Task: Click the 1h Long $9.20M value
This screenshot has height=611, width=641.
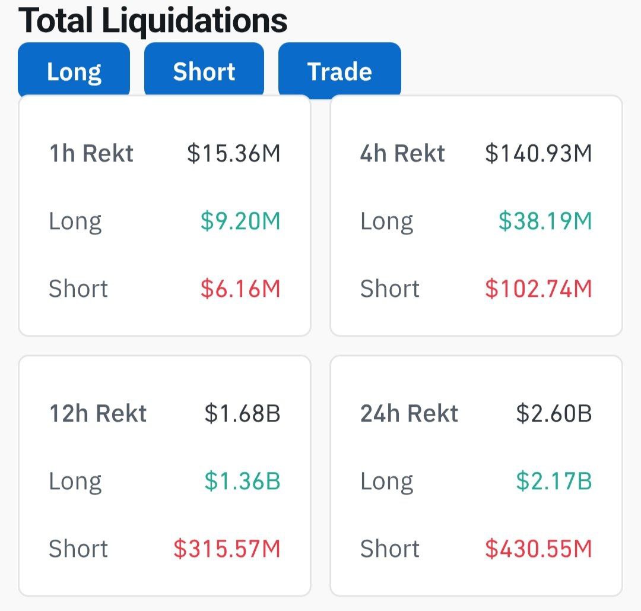Action: 240,221
